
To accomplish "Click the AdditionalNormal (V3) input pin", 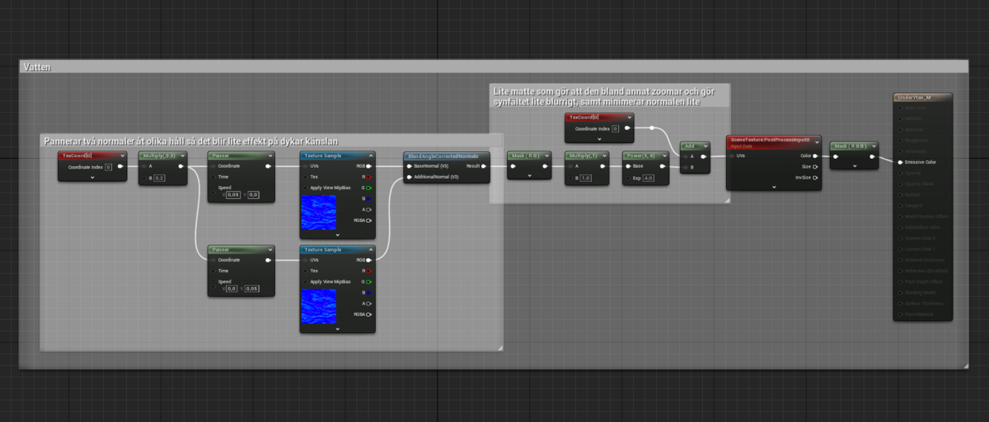I will [x=409, y=177].
